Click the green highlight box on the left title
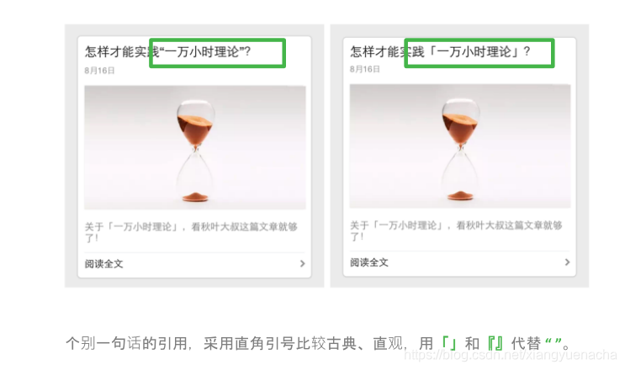625x370 pixels. (x=218, y=53)
